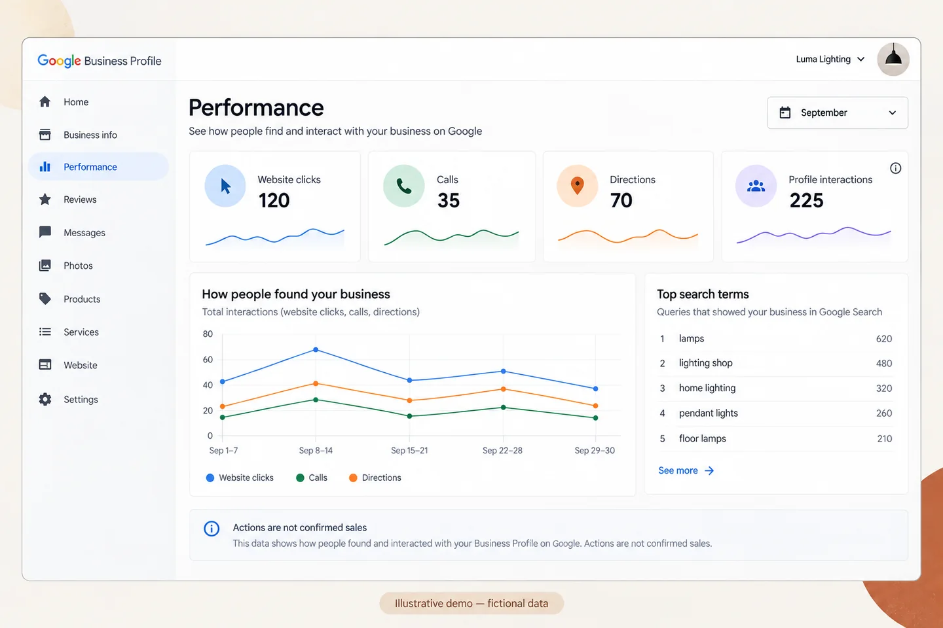Screen dimensions: 943x628
Task: Click the 'pendant lights' search term
Action: [x=708, y=413]
